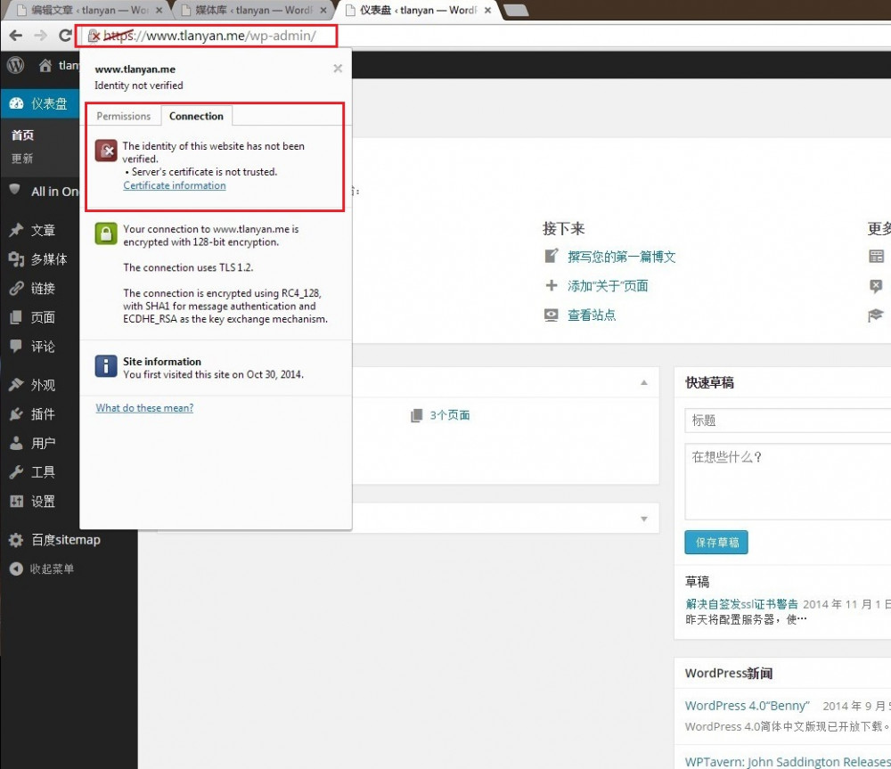This screenshot has height=769, width=891.
Task: Select the Connection tab
Action: [x=196, y=116]
